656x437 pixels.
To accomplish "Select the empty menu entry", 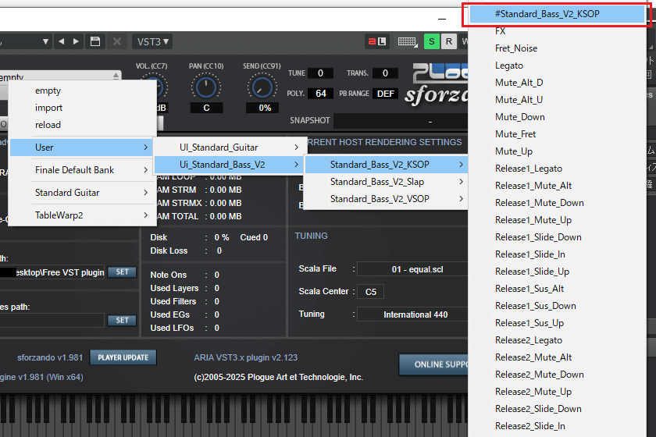I will point(81,91).
